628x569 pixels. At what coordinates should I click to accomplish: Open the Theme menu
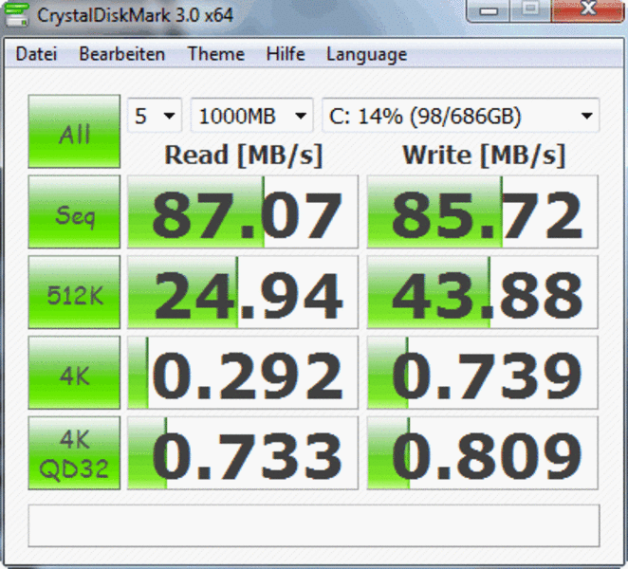(216, 54)
